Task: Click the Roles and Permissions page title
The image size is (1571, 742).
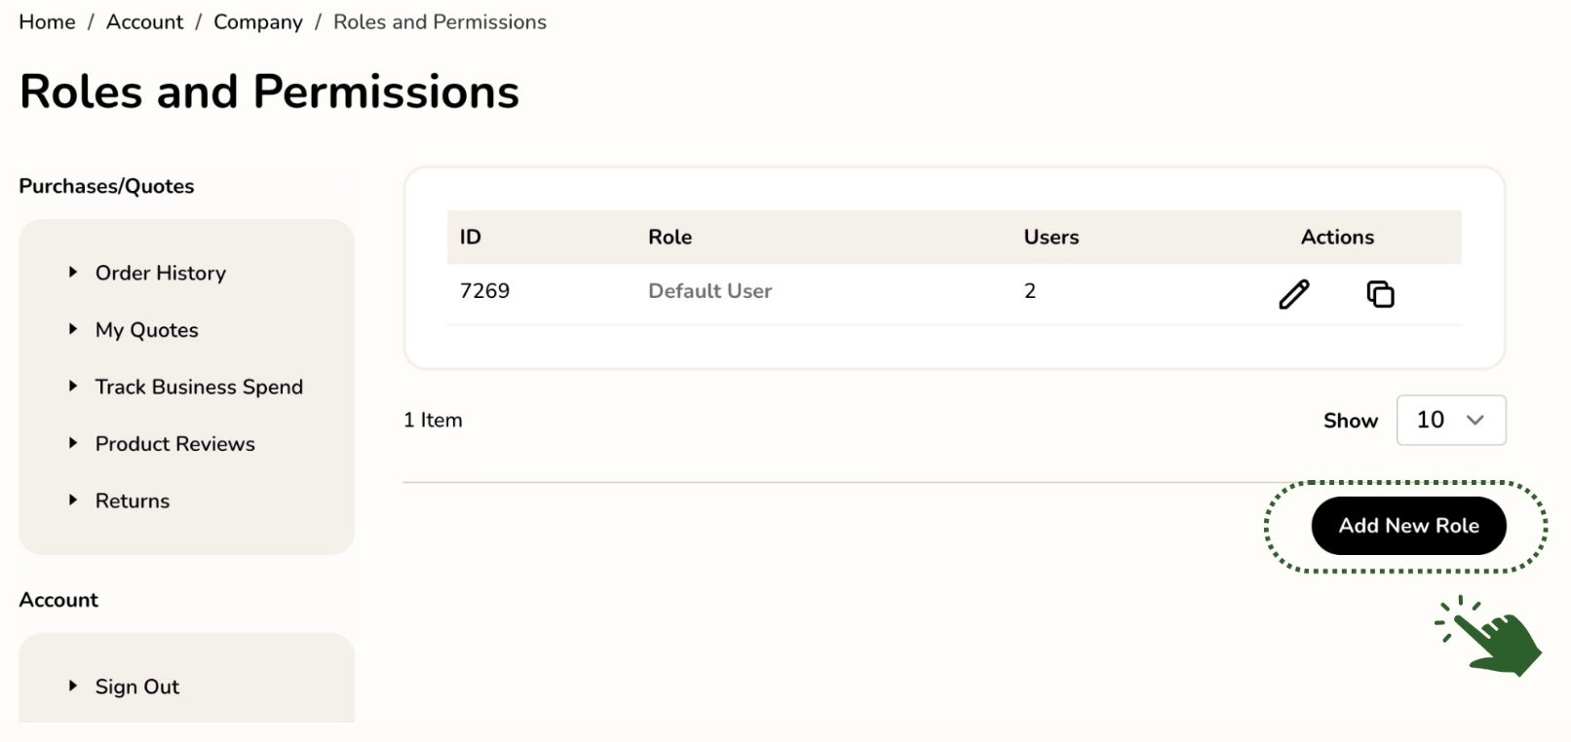Action: pyautogui.click(x=269, y=92)
